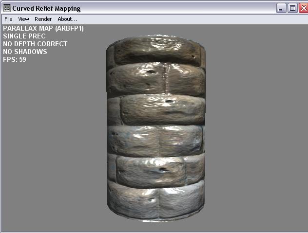Click the SINGLE PREC status text
Viewport: 308px width, 233px height.
pos(24,36)
